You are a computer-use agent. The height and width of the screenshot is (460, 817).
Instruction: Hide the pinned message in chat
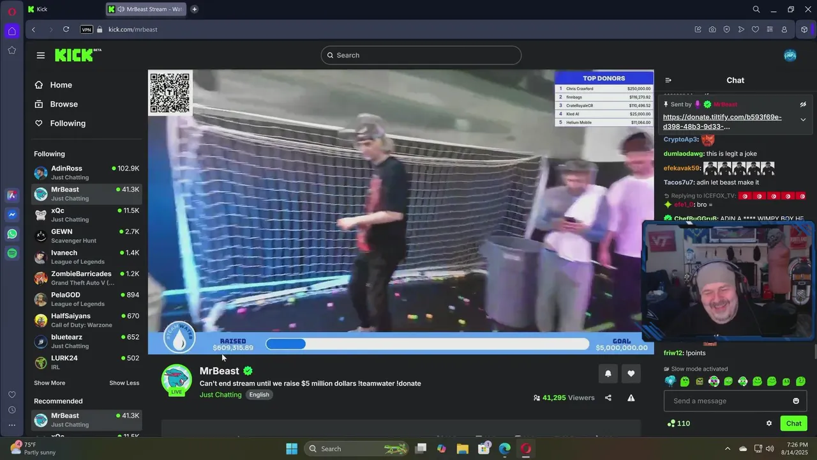(x=803, y=104)
